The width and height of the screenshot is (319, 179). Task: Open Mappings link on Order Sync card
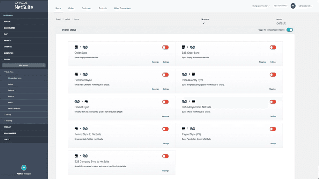click(x=155, y=62)
